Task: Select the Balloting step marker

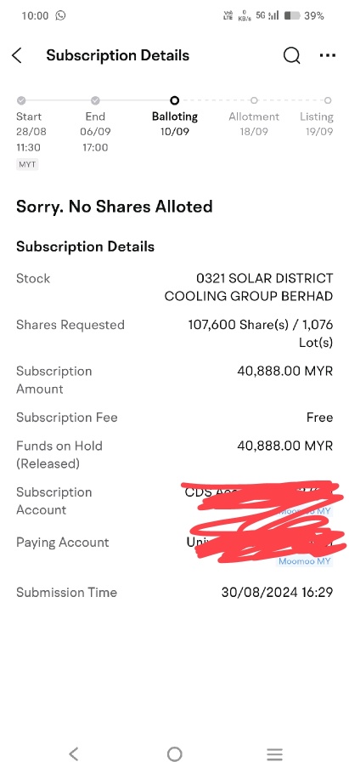Action: (174, 100)
